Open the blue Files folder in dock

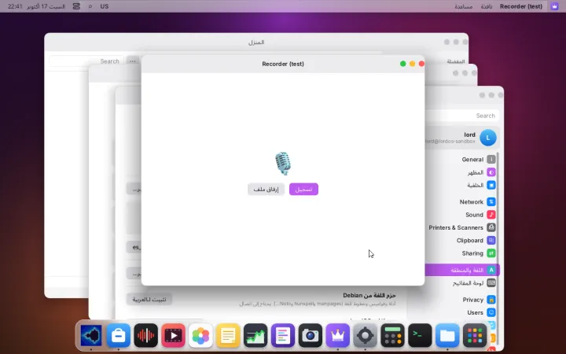(x=447, y=336)
